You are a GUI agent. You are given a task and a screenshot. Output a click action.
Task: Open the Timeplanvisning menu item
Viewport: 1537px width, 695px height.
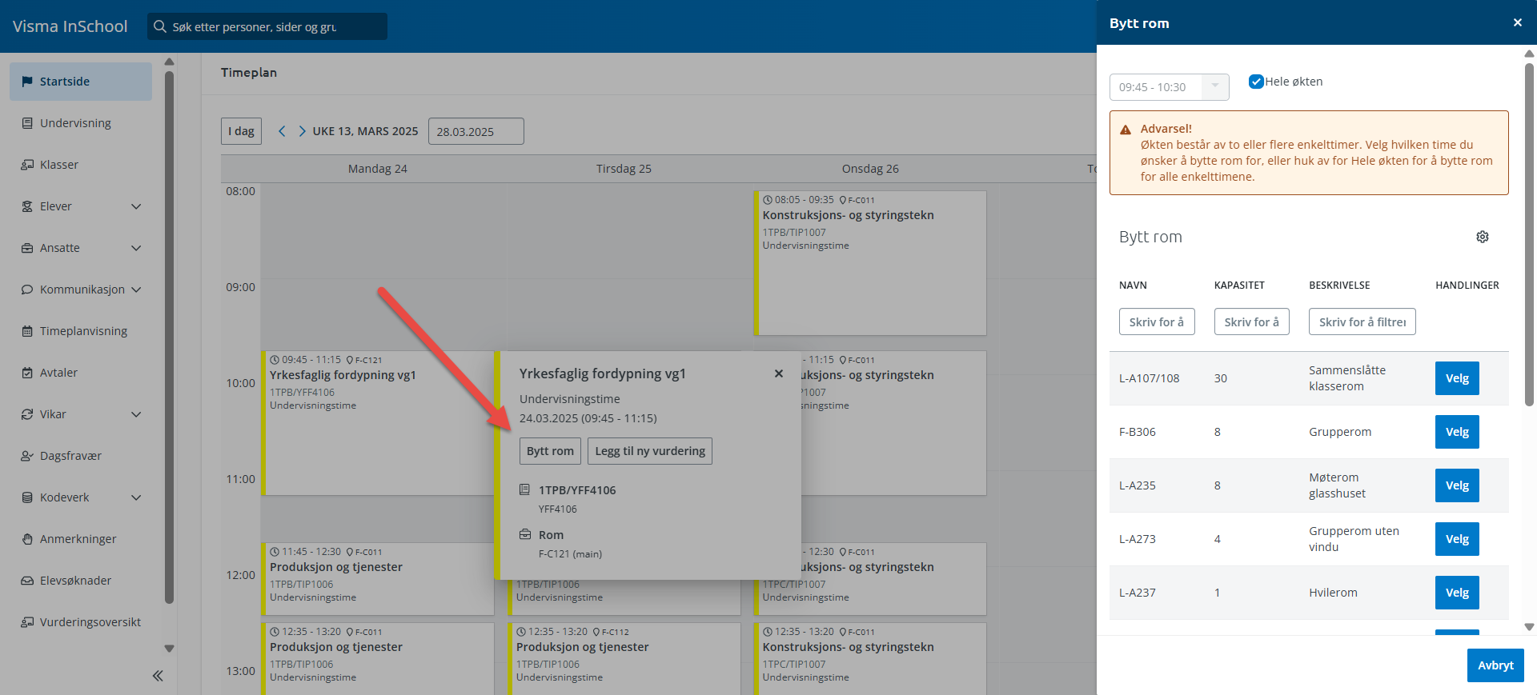[x=81, y=331]
